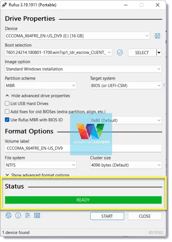Click the Drive Properties heading

30,19
